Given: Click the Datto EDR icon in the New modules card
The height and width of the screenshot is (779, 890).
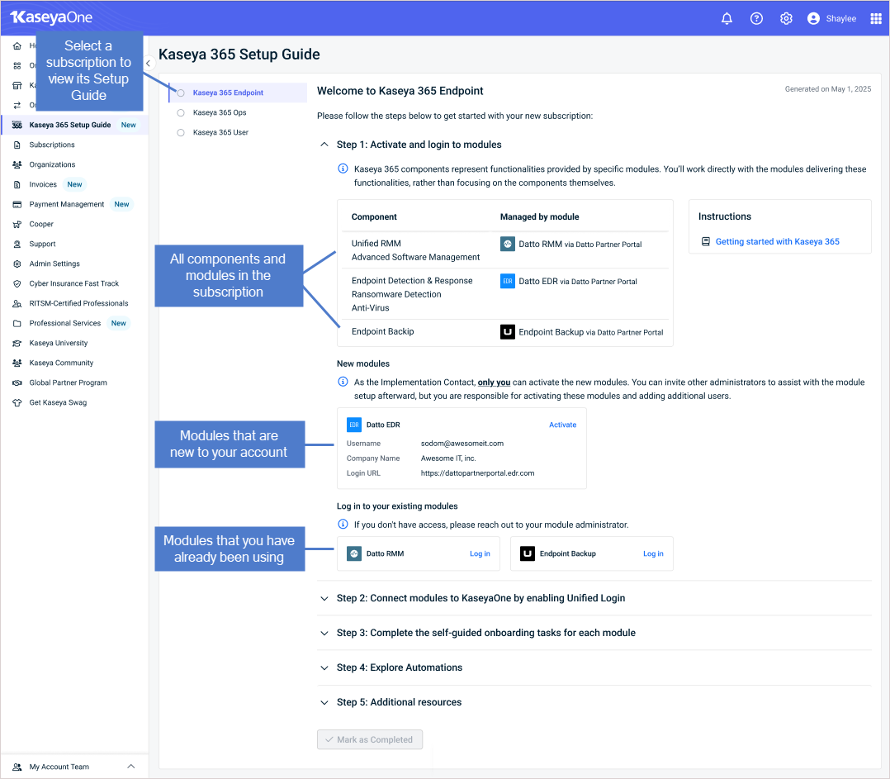Looking at the screenshot, I should (354, 425).
